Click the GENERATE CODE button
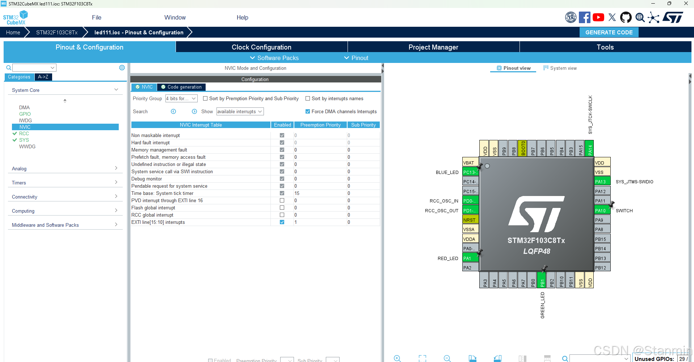Viewport: 694px width, 362px height. click(x=609, y=32)
